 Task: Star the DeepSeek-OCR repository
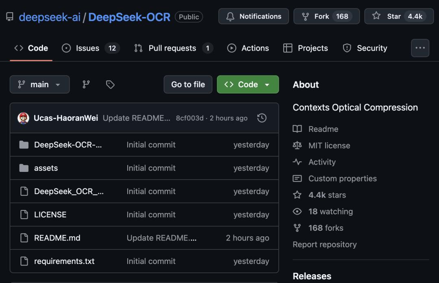398,16
